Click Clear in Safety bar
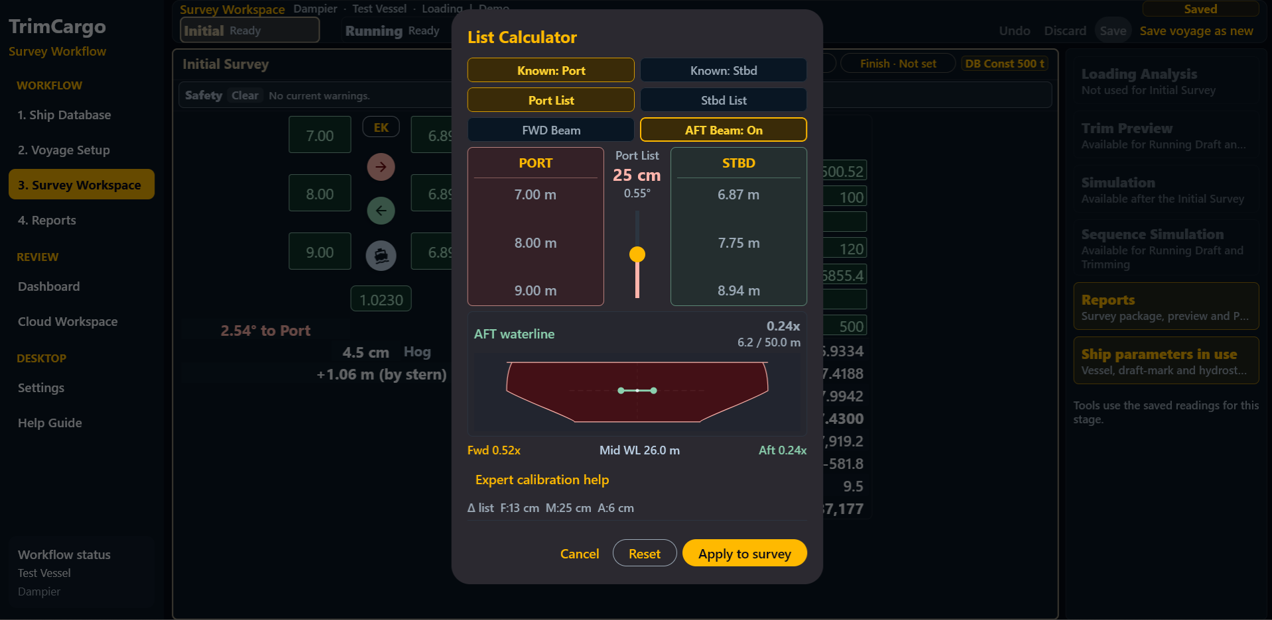The width and height of the screenshot is (1272, 620). point(245,95)
